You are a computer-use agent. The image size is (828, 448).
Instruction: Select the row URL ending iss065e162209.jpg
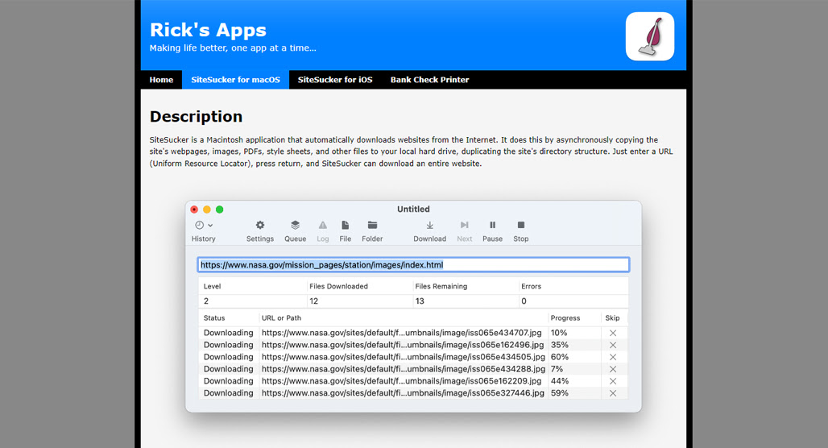coord(401,381)
